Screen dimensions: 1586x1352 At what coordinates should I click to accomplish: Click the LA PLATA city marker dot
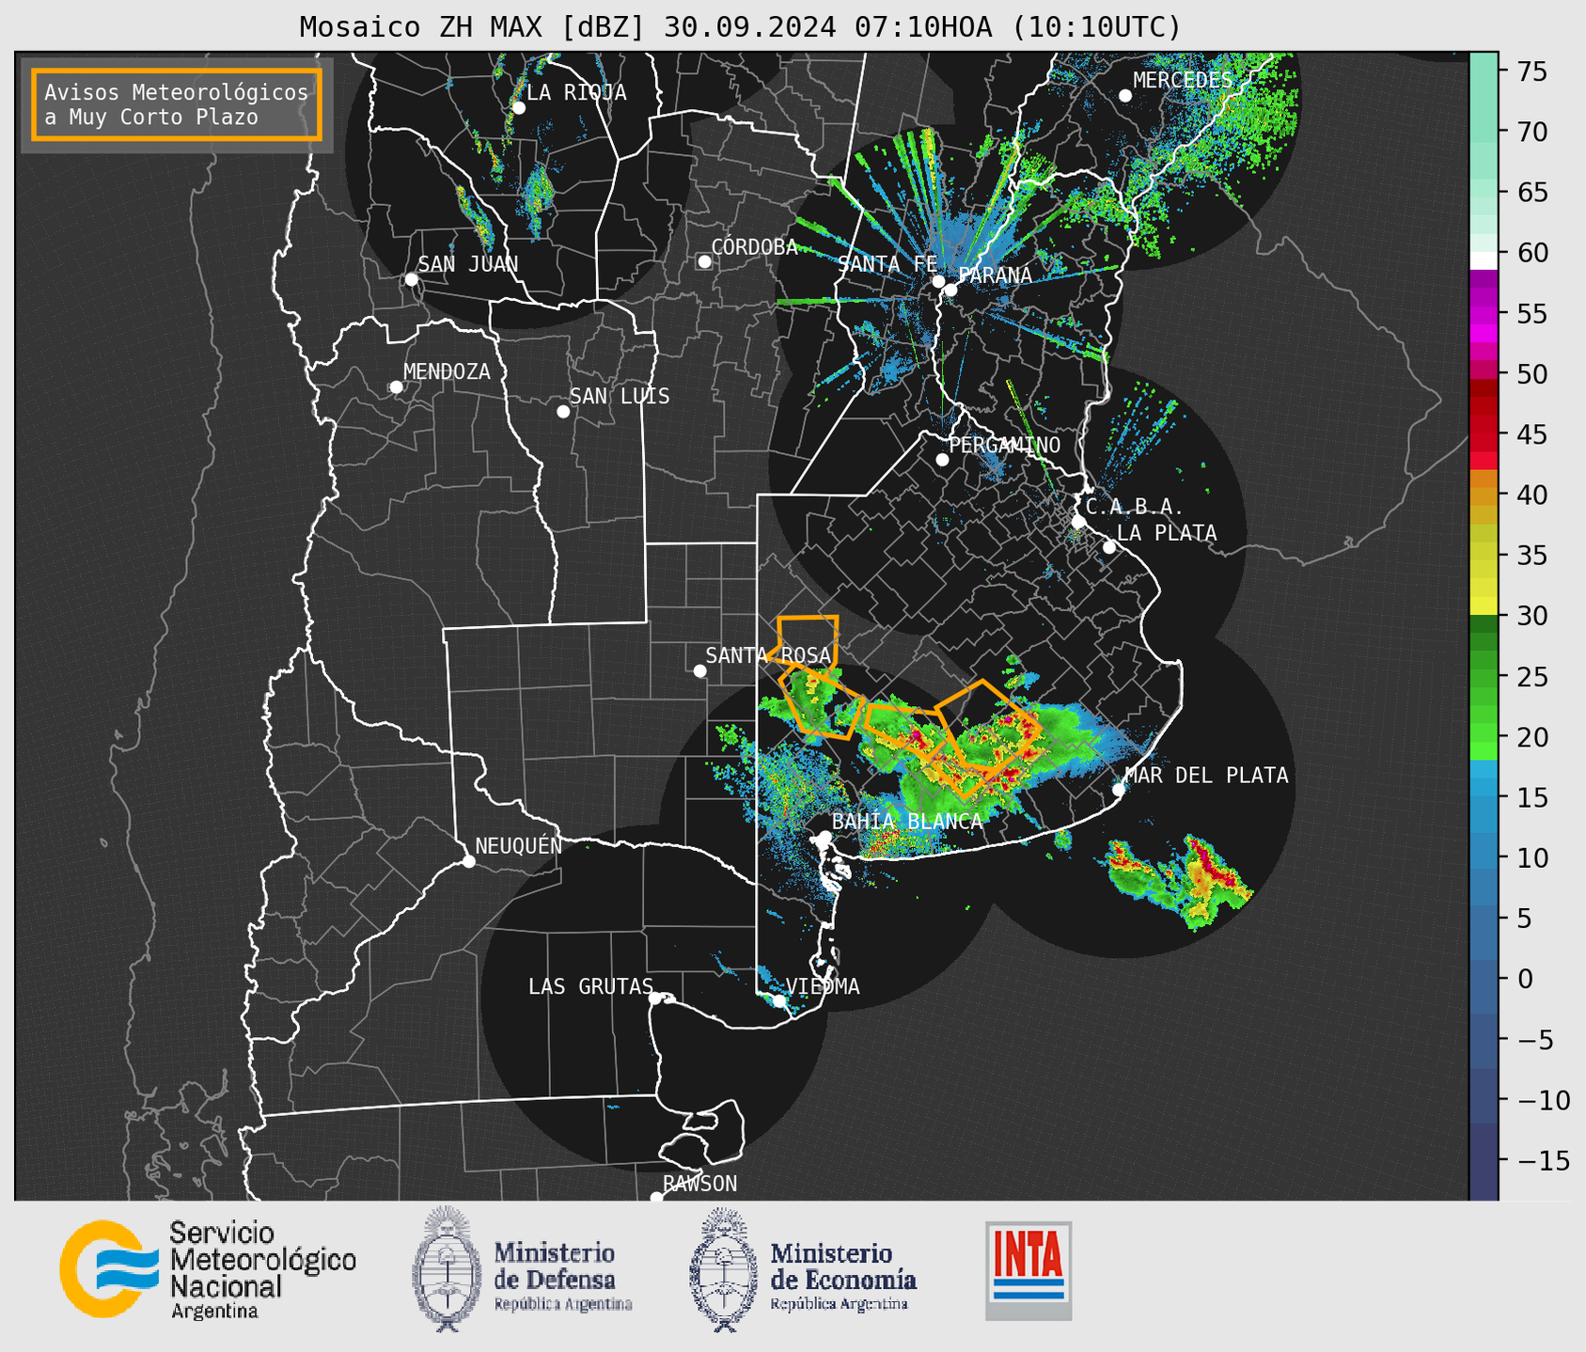pos(1109,547)
